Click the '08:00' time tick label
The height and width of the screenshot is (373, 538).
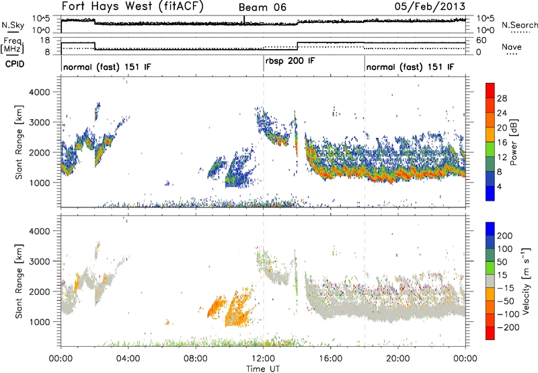coord(196,359)
